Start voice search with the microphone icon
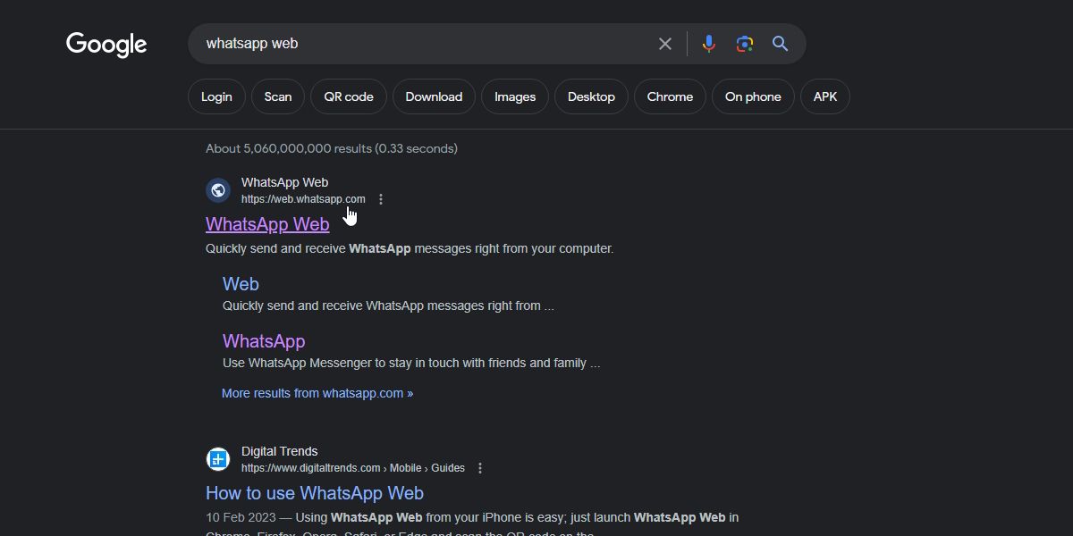The image size is (1073, 536). [708, 43]
